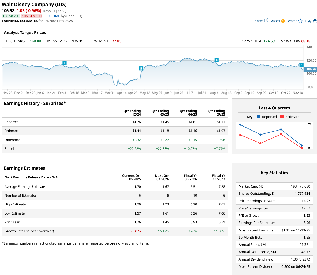Click the REALTIME link
Viewport: 317px width, 275px height.
[52, 16]
